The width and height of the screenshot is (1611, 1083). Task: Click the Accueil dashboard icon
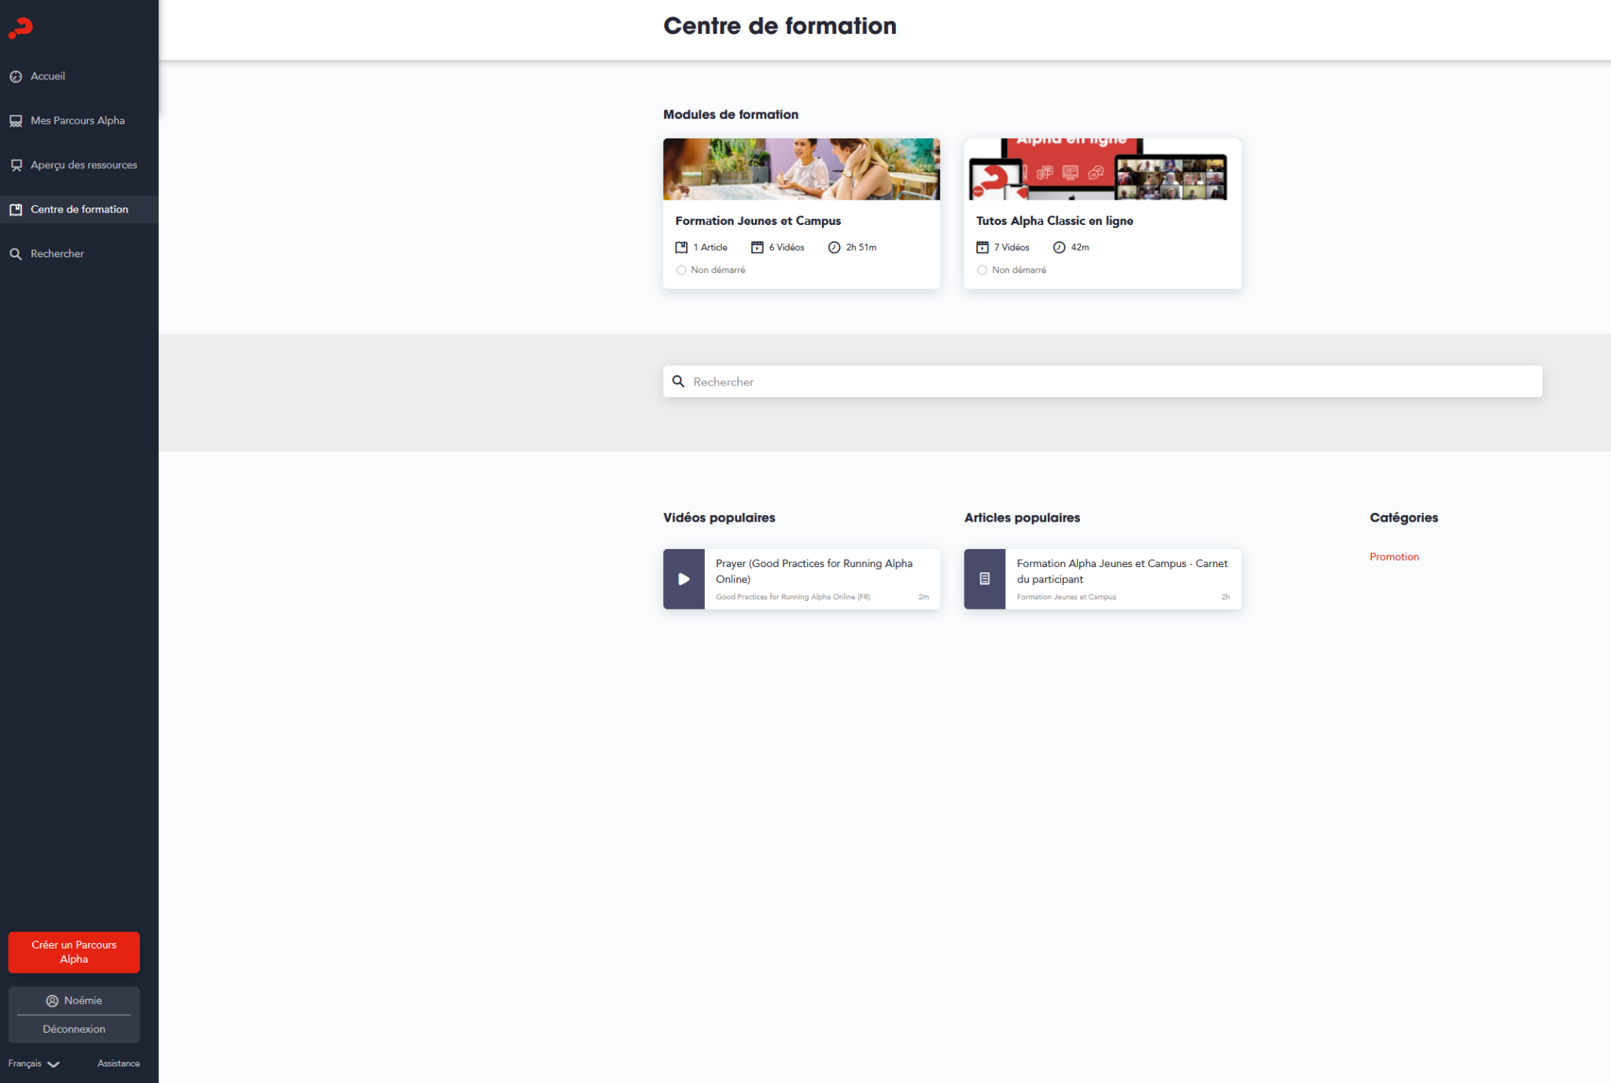click(16, 76)
